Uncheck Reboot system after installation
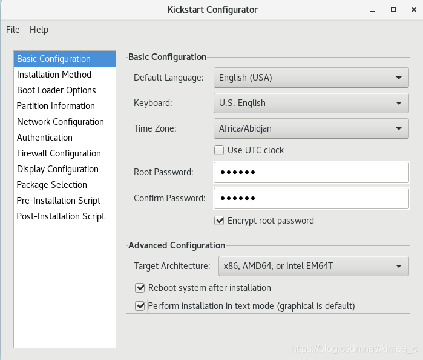423x360 pixels. [140, 288]
